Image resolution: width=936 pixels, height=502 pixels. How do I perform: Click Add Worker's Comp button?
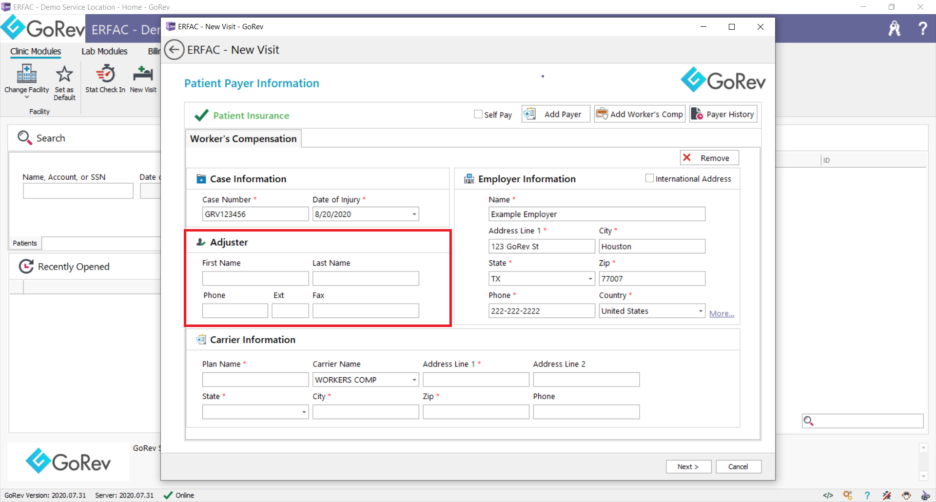point(640,114)
